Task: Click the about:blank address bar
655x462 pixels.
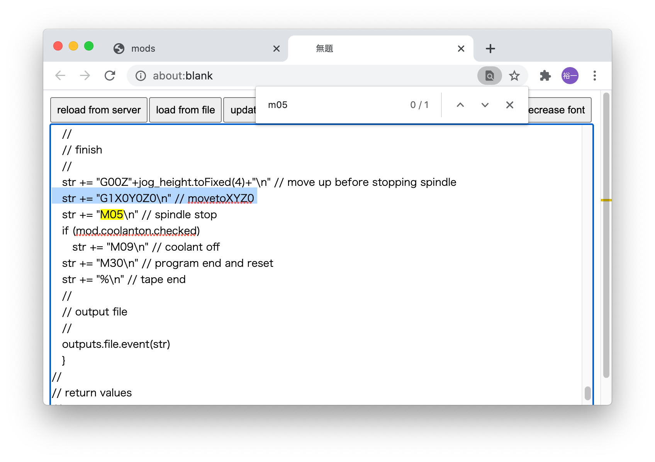Action: (x=301, y=76)
